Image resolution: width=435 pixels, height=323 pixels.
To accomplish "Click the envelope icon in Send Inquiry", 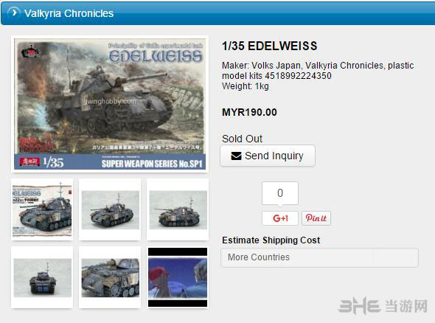I will tap(237, 156).
